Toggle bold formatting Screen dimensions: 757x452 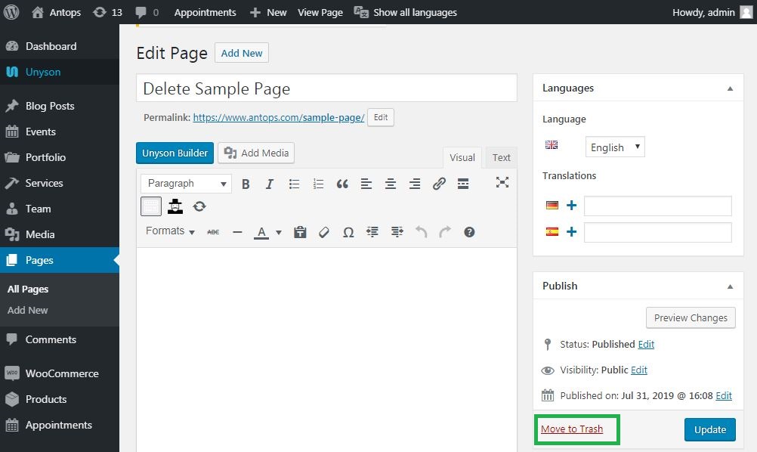246,184
